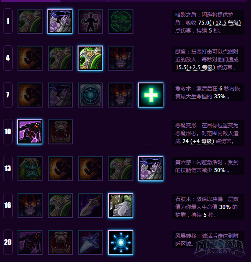Screen dimensions: 251x262
Task: Pick the highlighted Sixth Sense talent at level 13
Action: (151, 169)
